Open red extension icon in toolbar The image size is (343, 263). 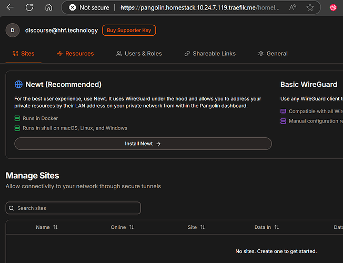[333, 8]
